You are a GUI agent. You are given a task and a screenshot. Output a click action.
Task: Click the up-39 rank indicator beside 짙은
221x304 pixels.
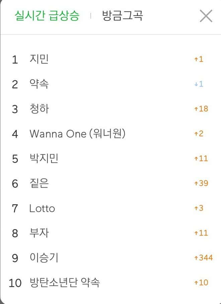coord(201,183)
